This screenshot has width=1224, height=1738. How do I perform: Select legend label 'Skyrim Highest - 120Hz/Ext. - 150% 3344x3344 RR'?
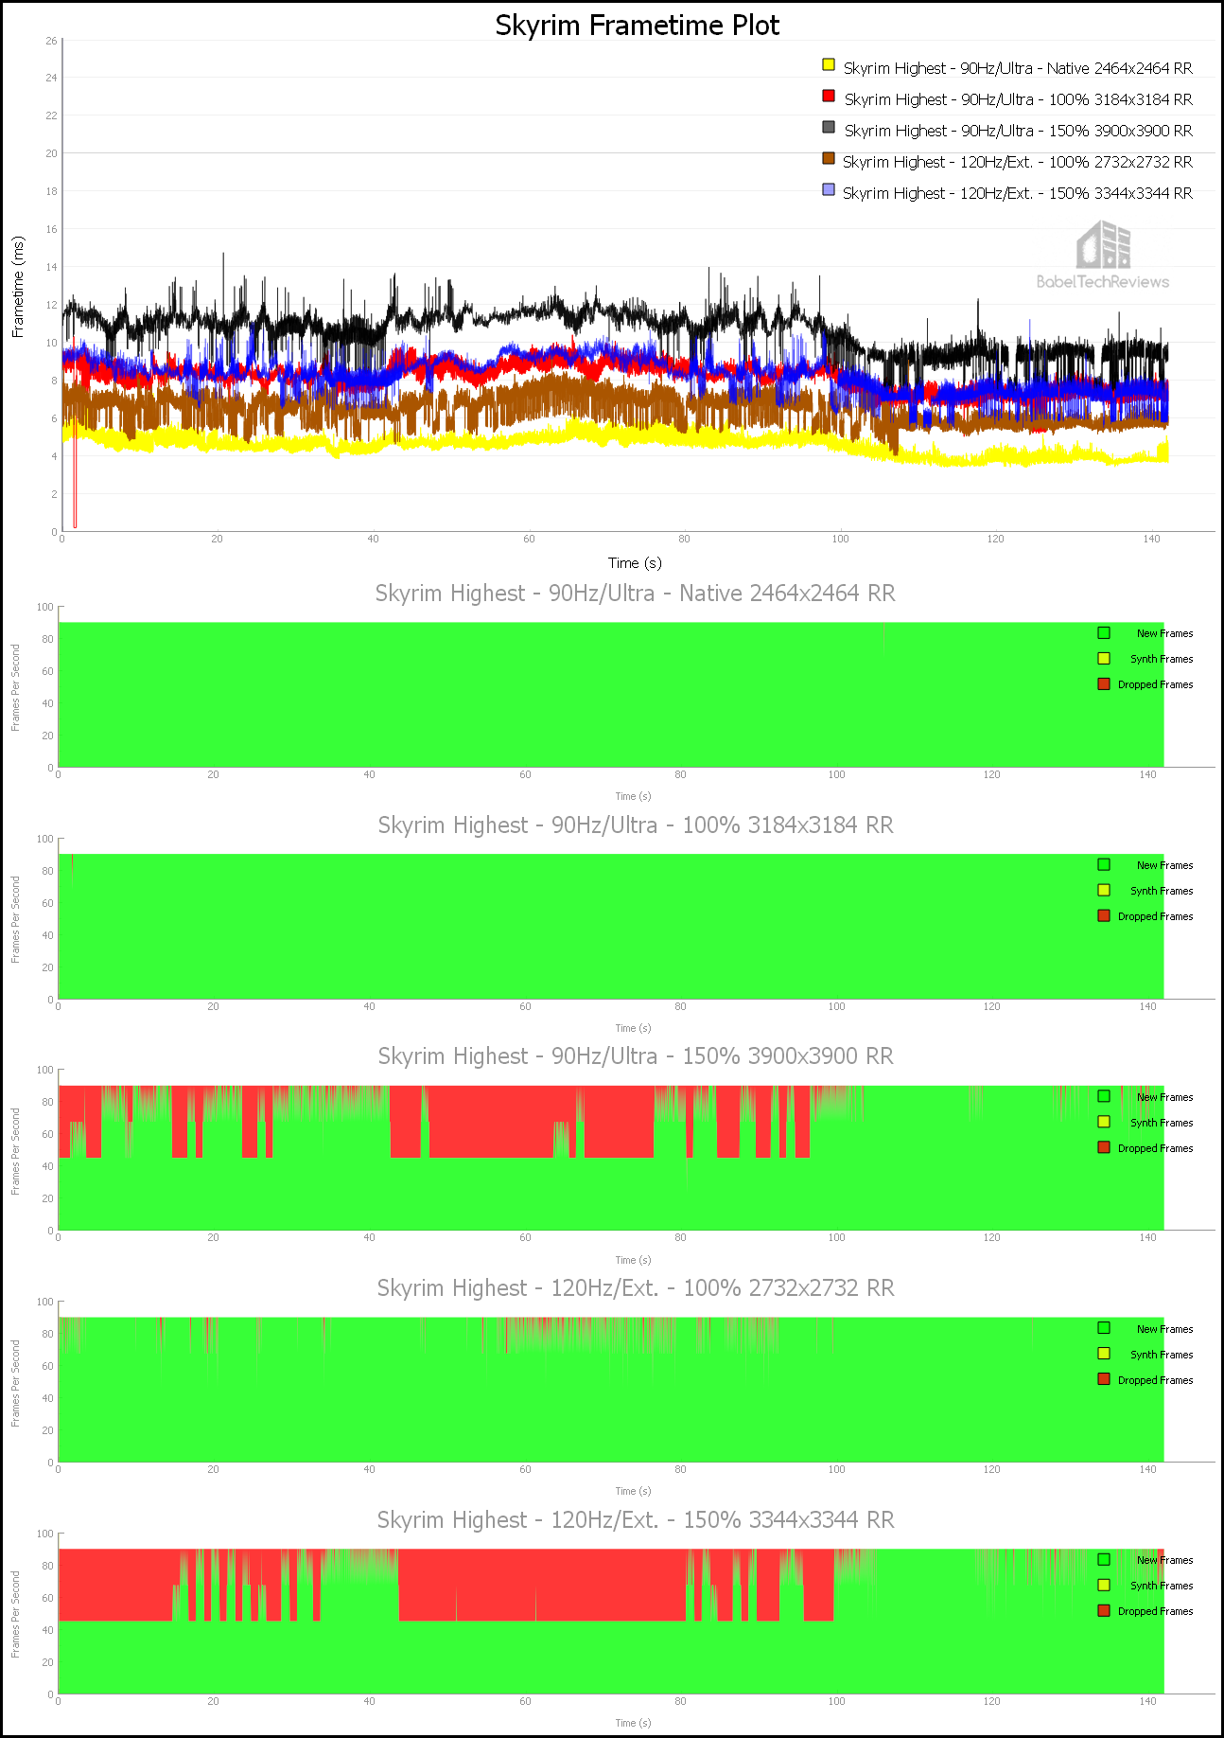[x=1018, y=193]
